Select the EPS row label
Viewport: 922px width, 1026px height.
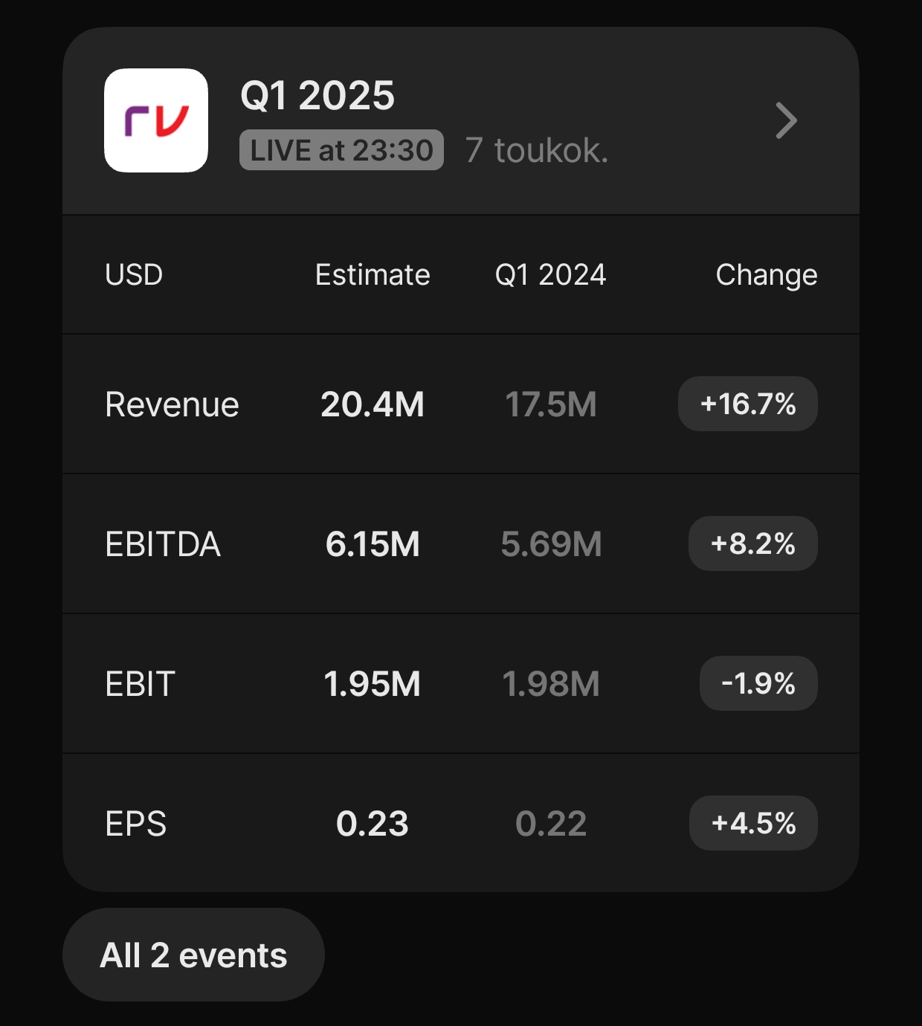tap(135, 824)
